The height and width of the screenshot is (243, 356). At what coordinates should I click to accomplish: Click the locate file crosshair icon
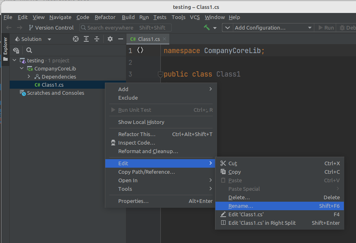(x=75, y=39)
